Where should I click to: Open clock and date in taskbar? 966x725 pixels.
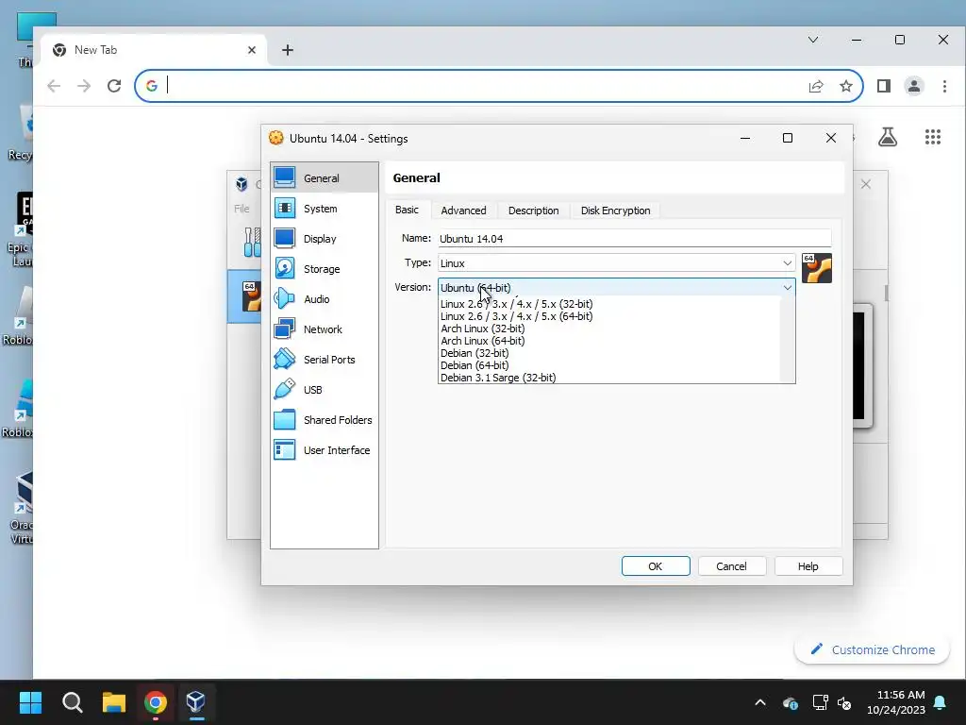896,702
